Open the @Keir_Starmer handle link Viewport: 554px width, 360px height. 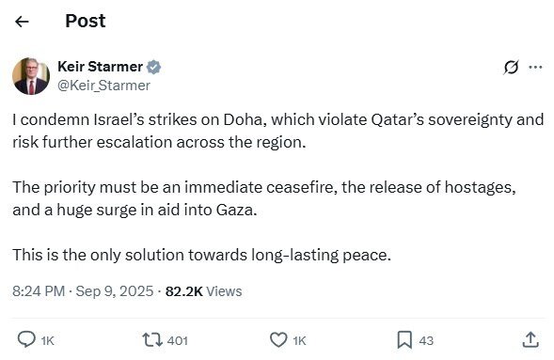point(103,86)
